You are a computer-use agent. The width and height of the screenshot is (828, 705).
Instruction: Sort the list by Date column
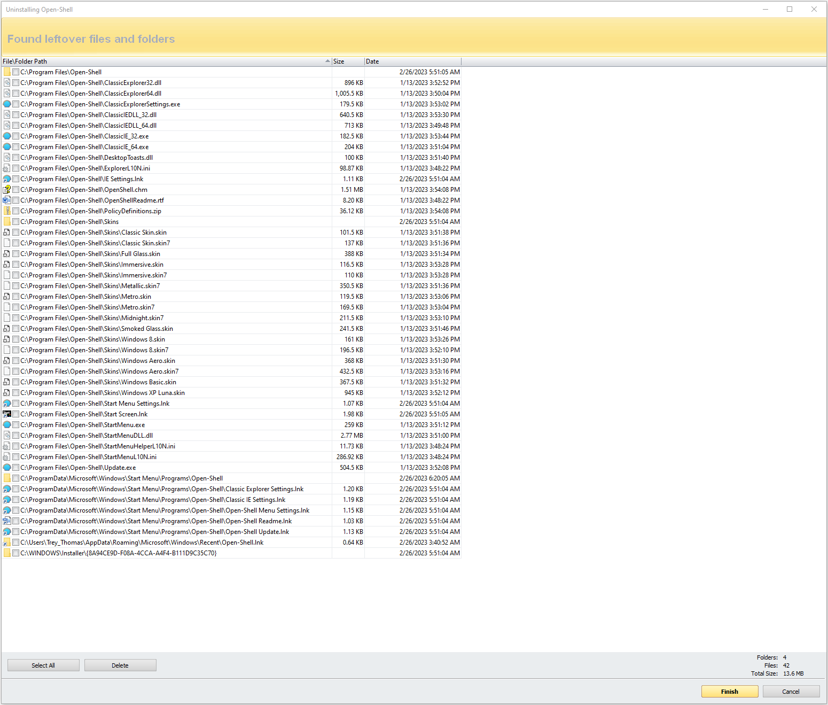pyautogui.click(x=413, y=61)
